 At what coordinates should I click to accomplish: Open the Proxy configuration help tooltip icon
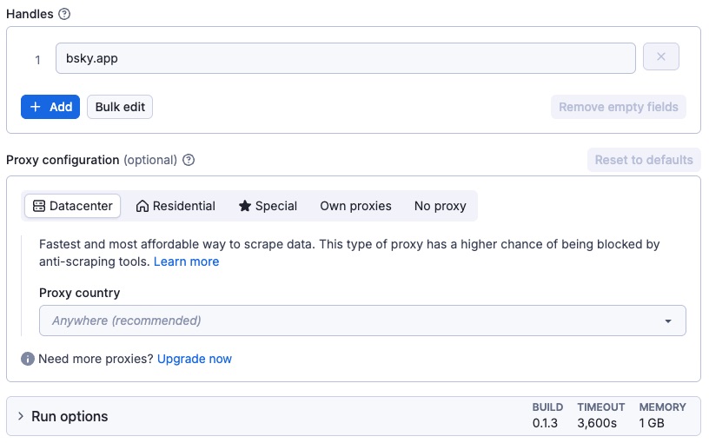(189, 160)
